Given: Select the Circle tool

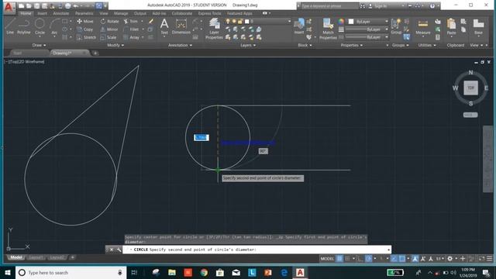Looking at the screenshot, I should (x=40, y=26).
